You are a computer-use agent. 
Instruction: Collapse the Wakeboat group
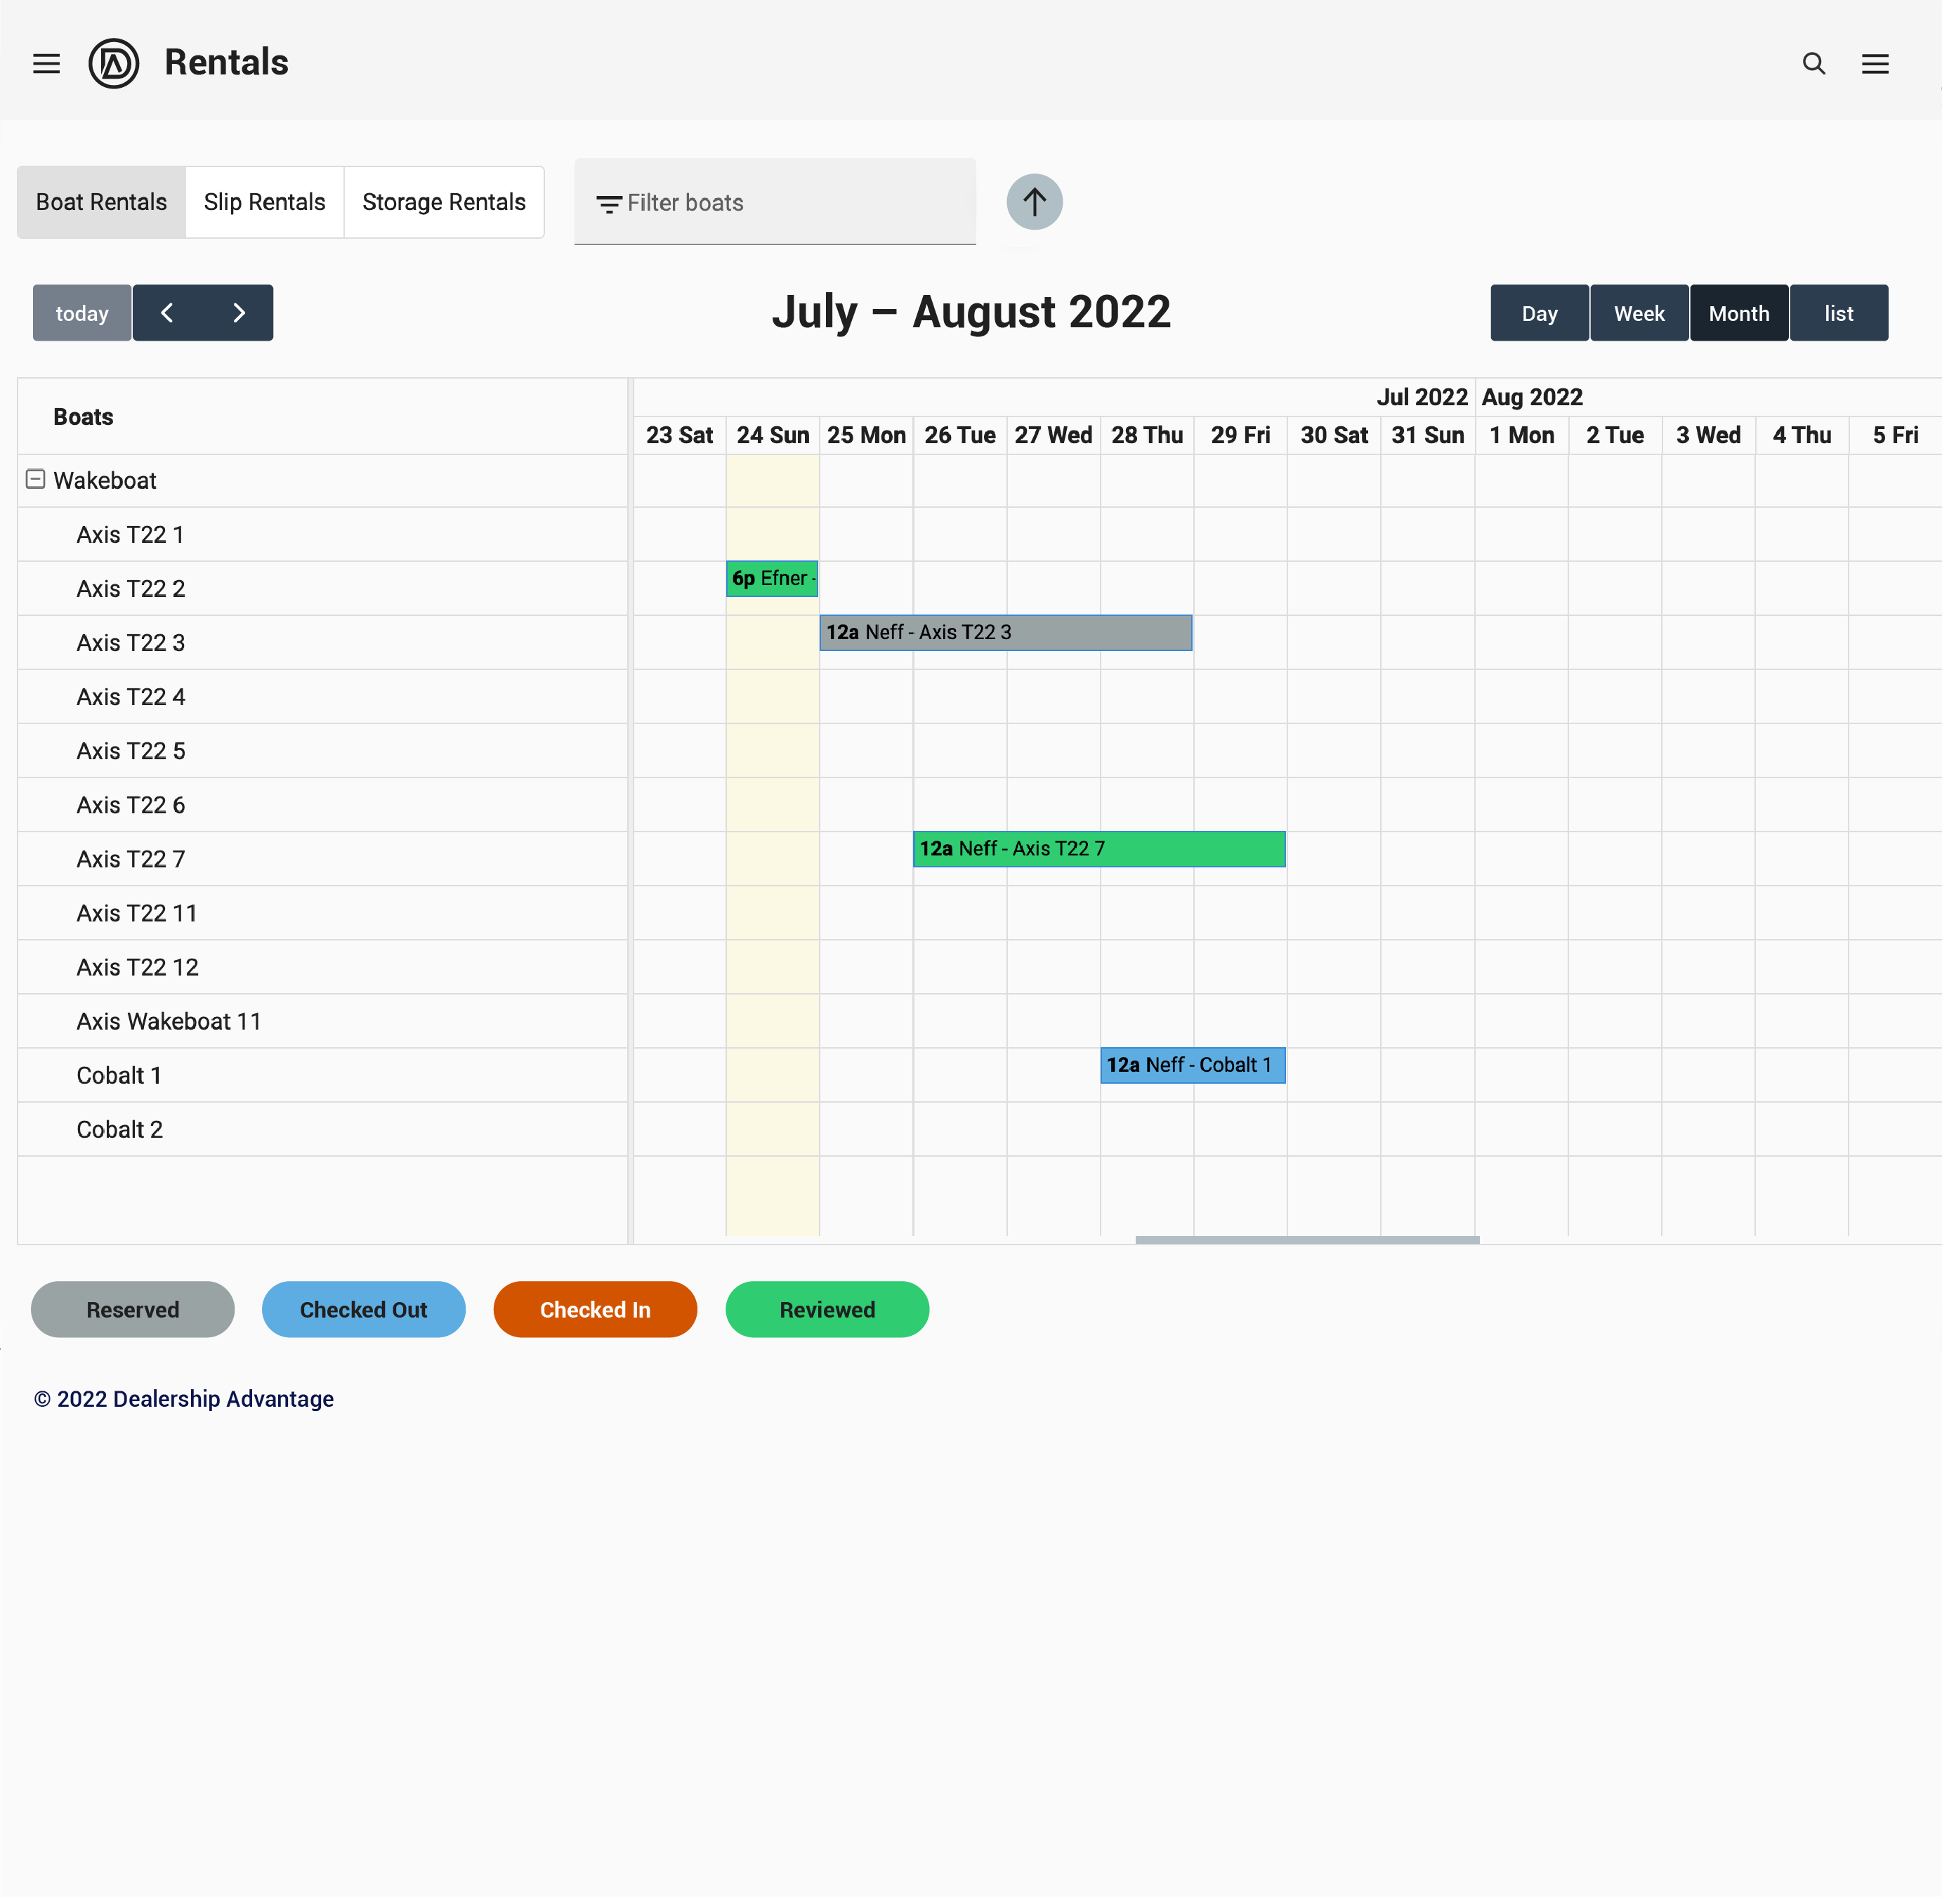click(x=35, y=479)
